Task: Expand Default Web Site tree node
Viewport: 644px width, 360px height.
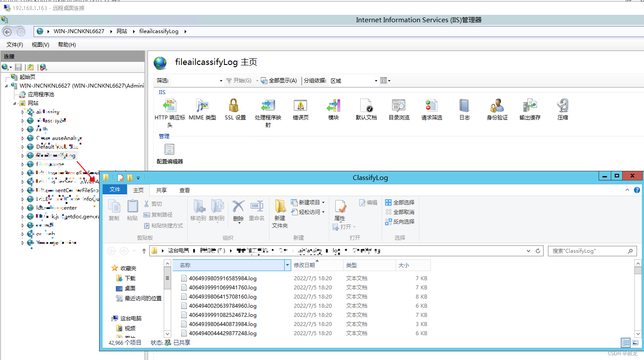Action: [x=23, y=147]
